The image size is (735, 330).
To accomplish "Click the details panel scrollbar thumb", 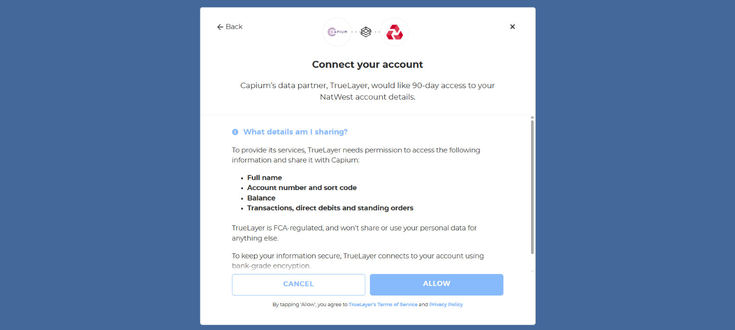I will click(532, 187).
